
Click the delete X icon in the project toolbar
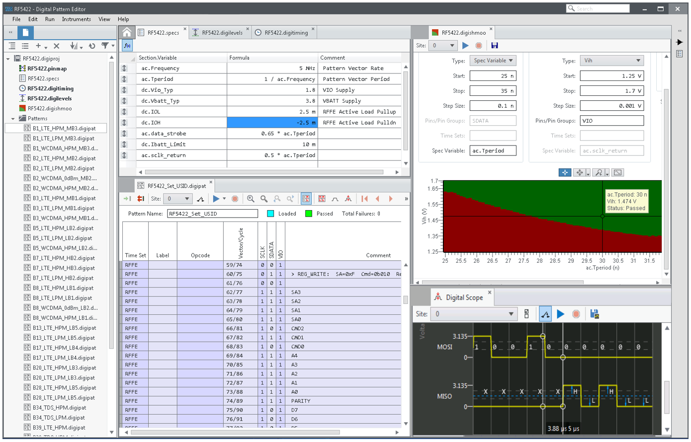[56, 46]
